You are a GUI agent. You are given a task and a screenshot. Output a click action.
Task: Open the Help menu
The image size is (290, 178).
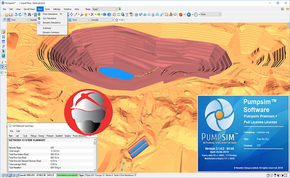click(77, 9)
